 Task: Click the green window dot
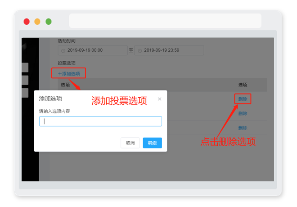click(x=49, y=22)
